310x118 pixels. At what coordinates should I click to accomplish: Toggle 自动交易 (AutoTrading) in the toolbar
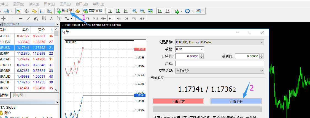tap(93, 11)
